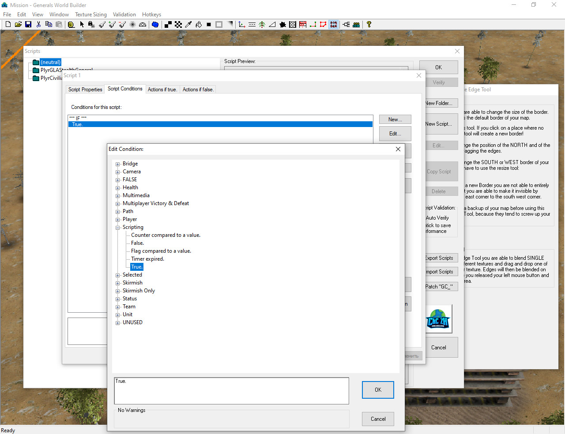Pick the plain height brush tool
Screen dimensions: 565x434
tap(102, 25)
